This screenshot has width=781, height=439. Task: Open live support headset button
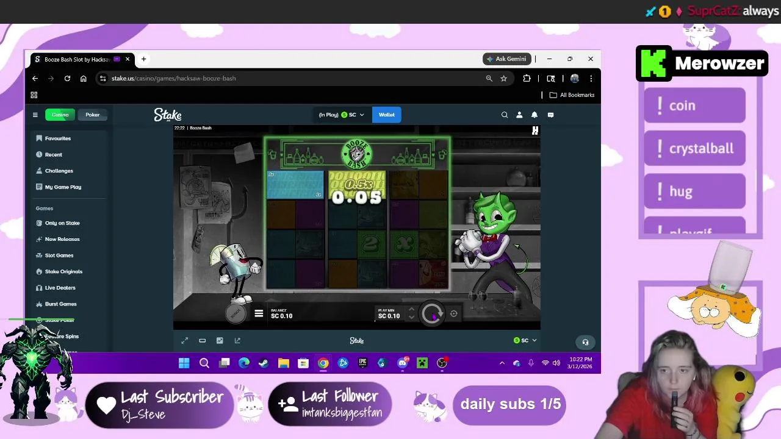585,342
